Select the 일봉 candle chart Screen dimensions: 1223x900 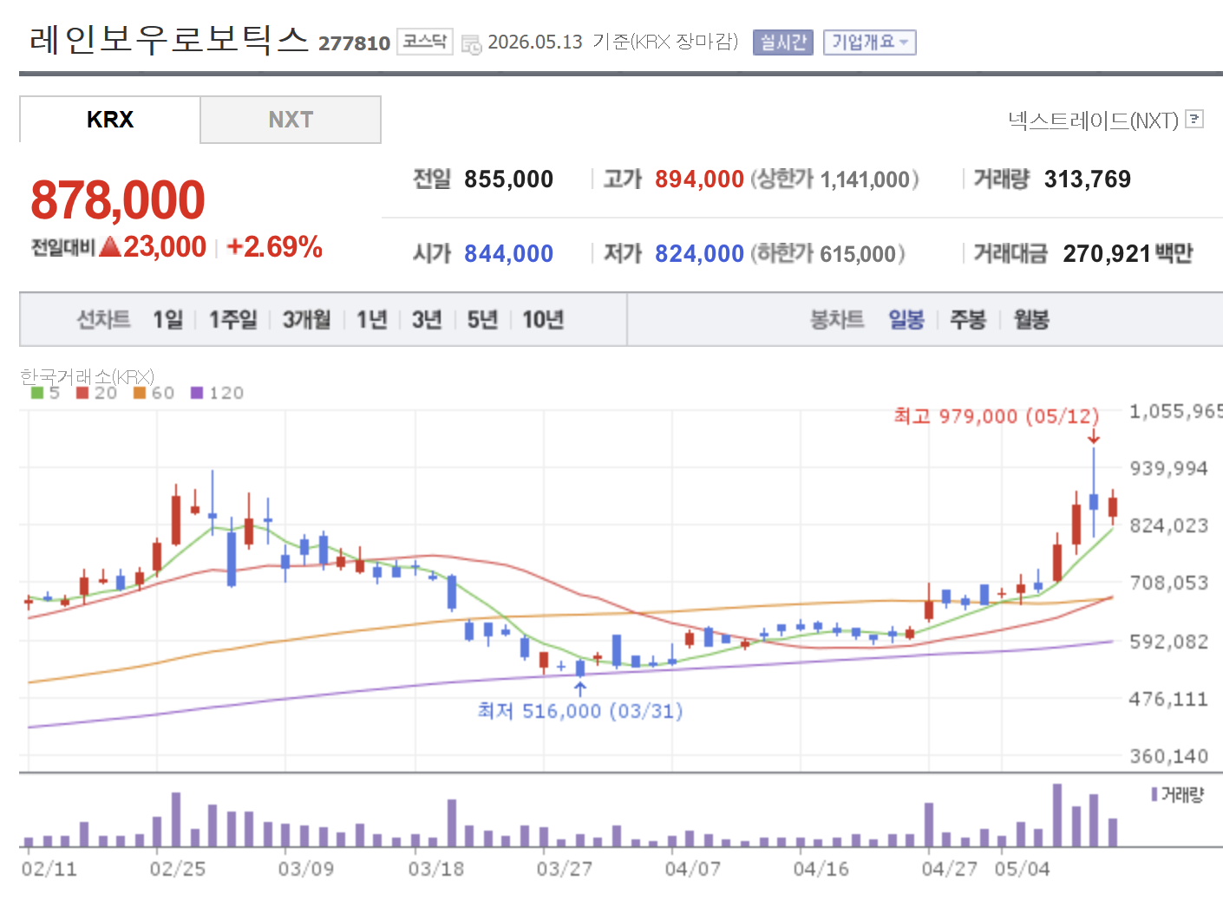click(906, 320)
